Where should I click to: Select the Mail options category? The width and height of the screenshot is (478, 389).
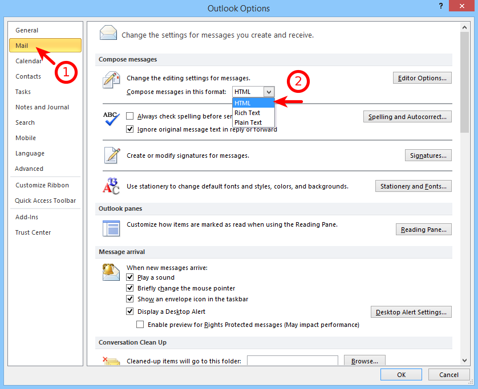coord(46,46)
